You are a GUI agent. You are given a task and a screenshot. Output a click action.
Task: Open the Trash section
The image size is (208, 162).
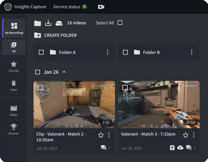14,86
